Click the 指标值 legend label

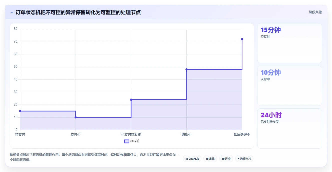[135, 141]
